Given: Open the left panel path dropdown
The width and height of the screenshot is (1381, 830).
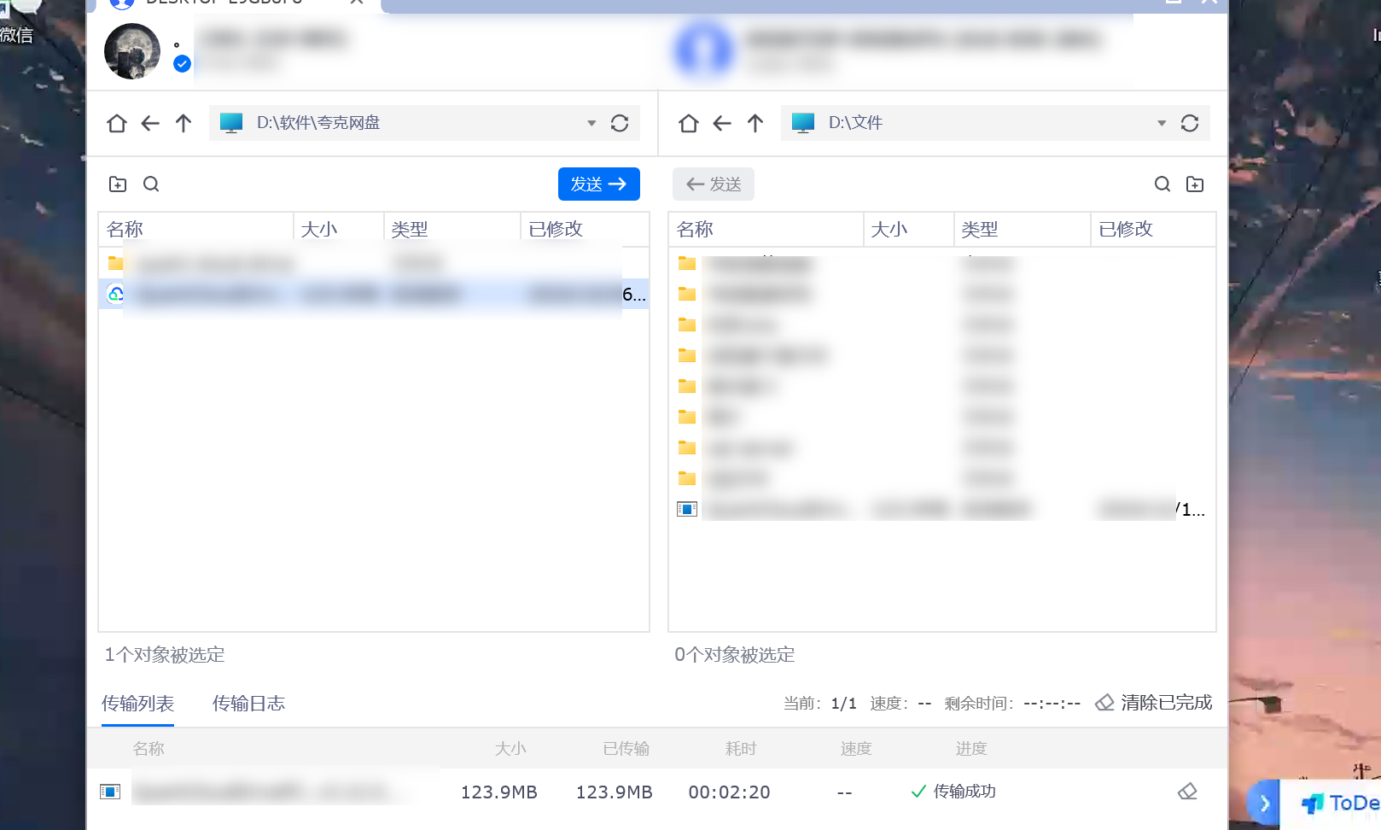Looking at the screenshot, I should 591,123.
